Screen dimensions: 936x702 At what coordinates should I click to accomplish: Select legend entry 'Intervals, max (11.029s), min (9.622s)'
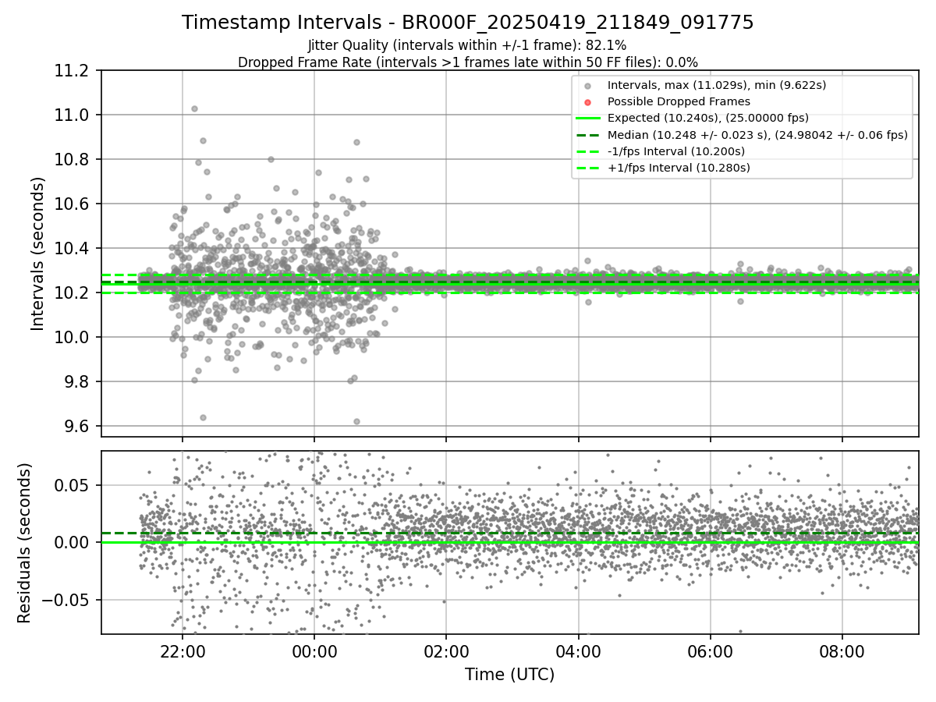pos(717,85)
